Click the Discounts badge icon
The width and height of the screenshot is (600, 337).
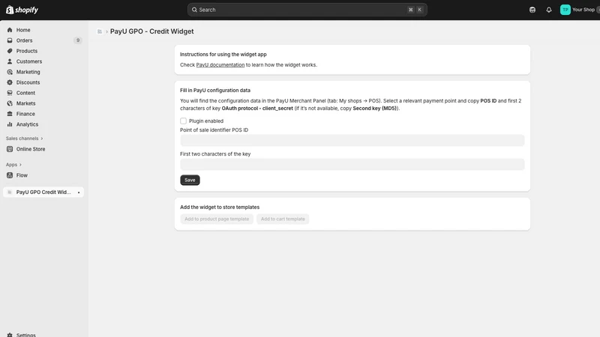[10, 82]
